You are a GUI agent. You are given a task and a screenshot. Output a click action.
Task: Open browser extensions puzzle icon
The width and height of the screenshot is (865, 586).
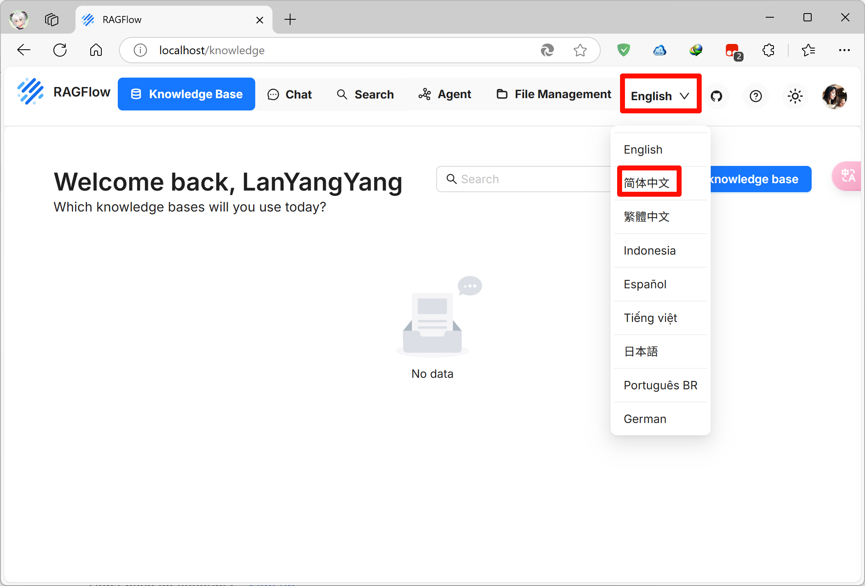(768, 50)
